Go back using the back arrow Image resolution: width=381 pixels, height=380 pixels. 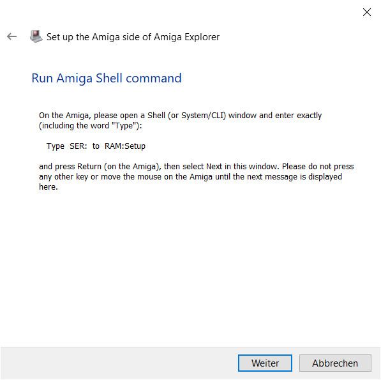[11, 36]
